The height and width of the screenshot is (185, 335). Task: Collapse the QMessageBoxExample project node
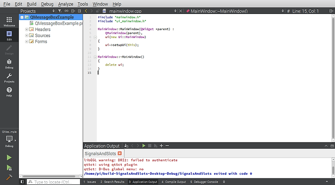(x=22, y=17)
